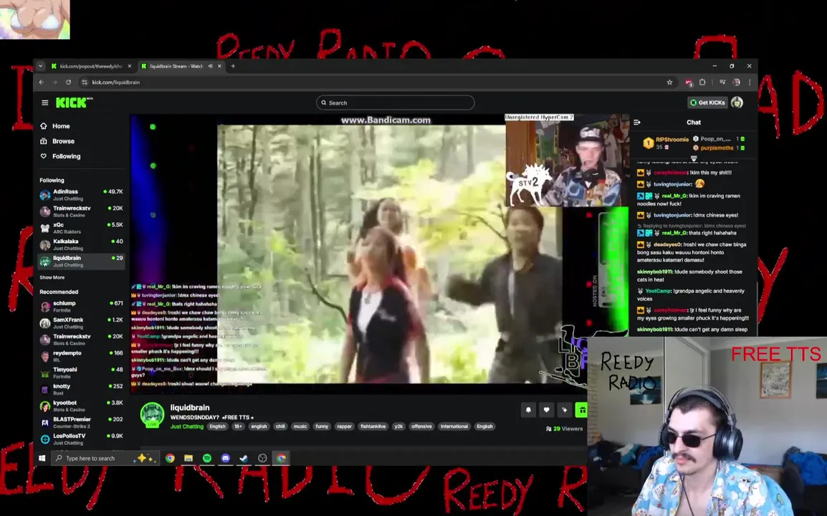Open reydempto recommended channel
This screenshot has width=827, height=516.
[x=81, y=356]
